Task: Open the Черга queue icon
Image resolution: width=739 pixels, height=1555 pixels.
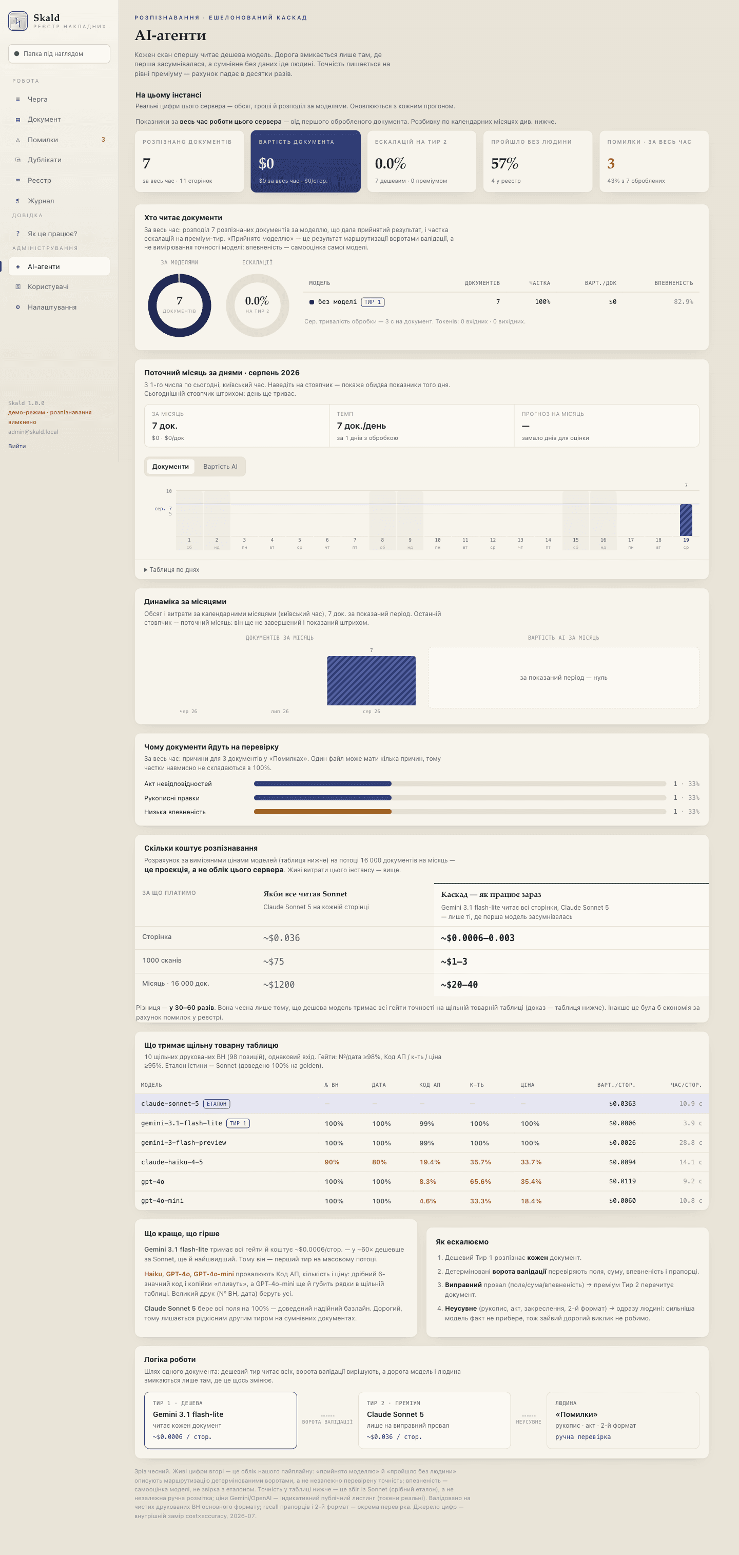Action: pyautogui.click(x=17, y=99)
